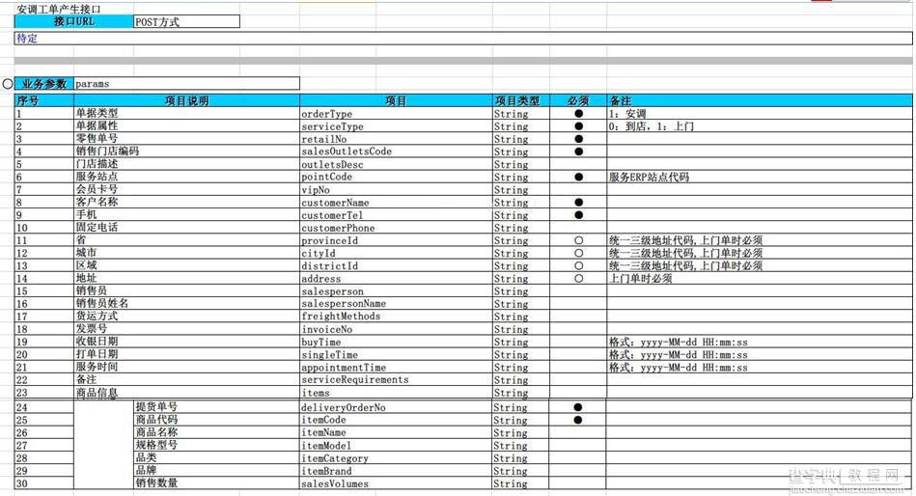Select the "业务参数" label cell
916x496 pixels.
point(44,84)
